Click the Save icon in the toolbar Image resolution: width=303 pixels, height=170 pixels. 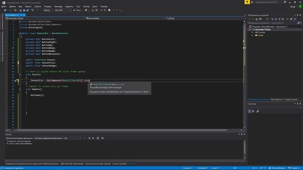24,10
